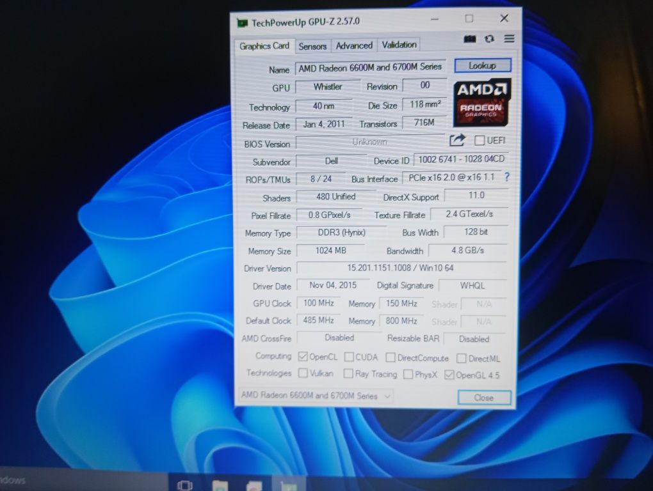The width and height of the screenshot is (653, 491).
Task: Click the Transistors value 716M
Action: 424,123
